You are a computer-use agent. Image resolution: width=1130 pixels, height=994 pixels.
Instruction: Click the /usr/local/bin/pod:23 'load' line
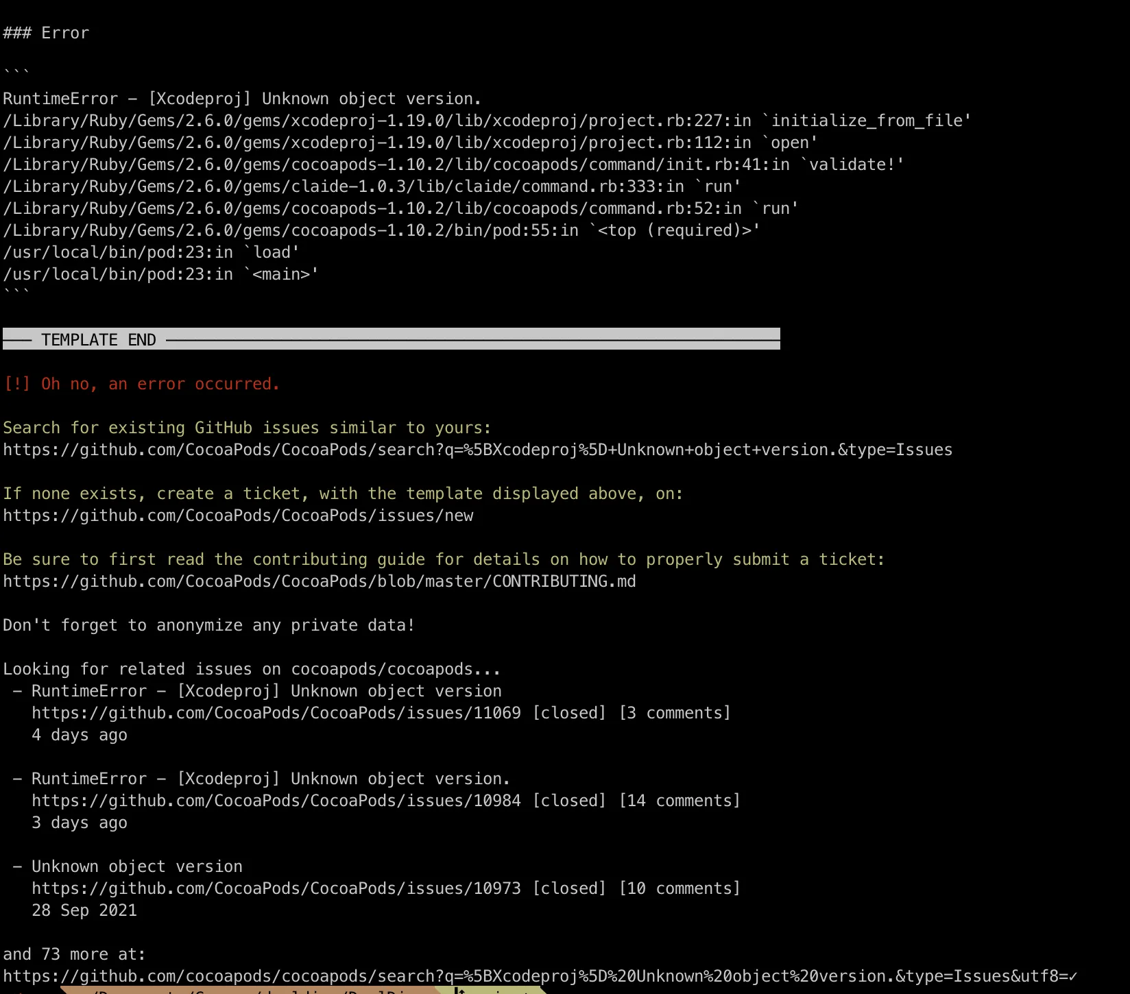pyautogui.click(x=151, y=252)
